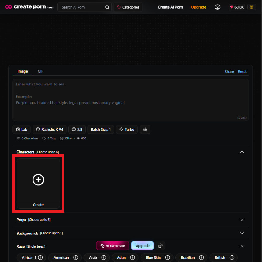Image resolution: width=262 pixels, height=262 pixels.
Task: Show info for the Blue Skin option
Action: coord(168,257)
